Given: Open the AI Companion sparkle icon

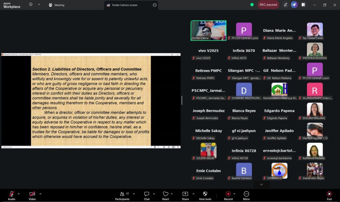Looking at the screenshot, I should 294,5.
